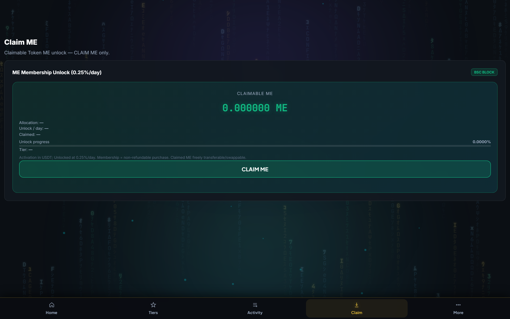Click the 'ME Membership Unlock (0.25%/day)' title

coord(57,72)
